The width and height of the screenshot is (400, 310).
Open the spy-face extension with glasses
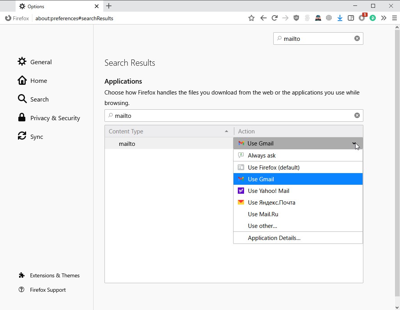[x=318, y=18]
